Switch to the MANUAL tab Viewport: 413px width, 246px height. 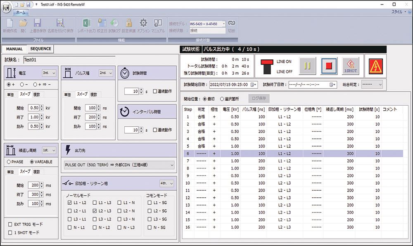click(14, 49)
